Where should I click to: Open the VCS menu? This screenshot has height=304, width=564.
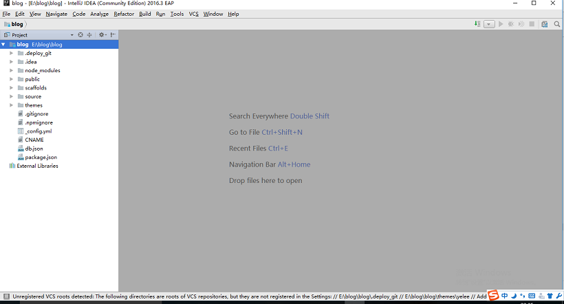tap(193, 14)
